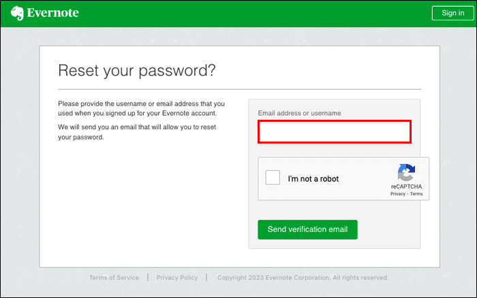Click the Email address or username label

[299, 113]
